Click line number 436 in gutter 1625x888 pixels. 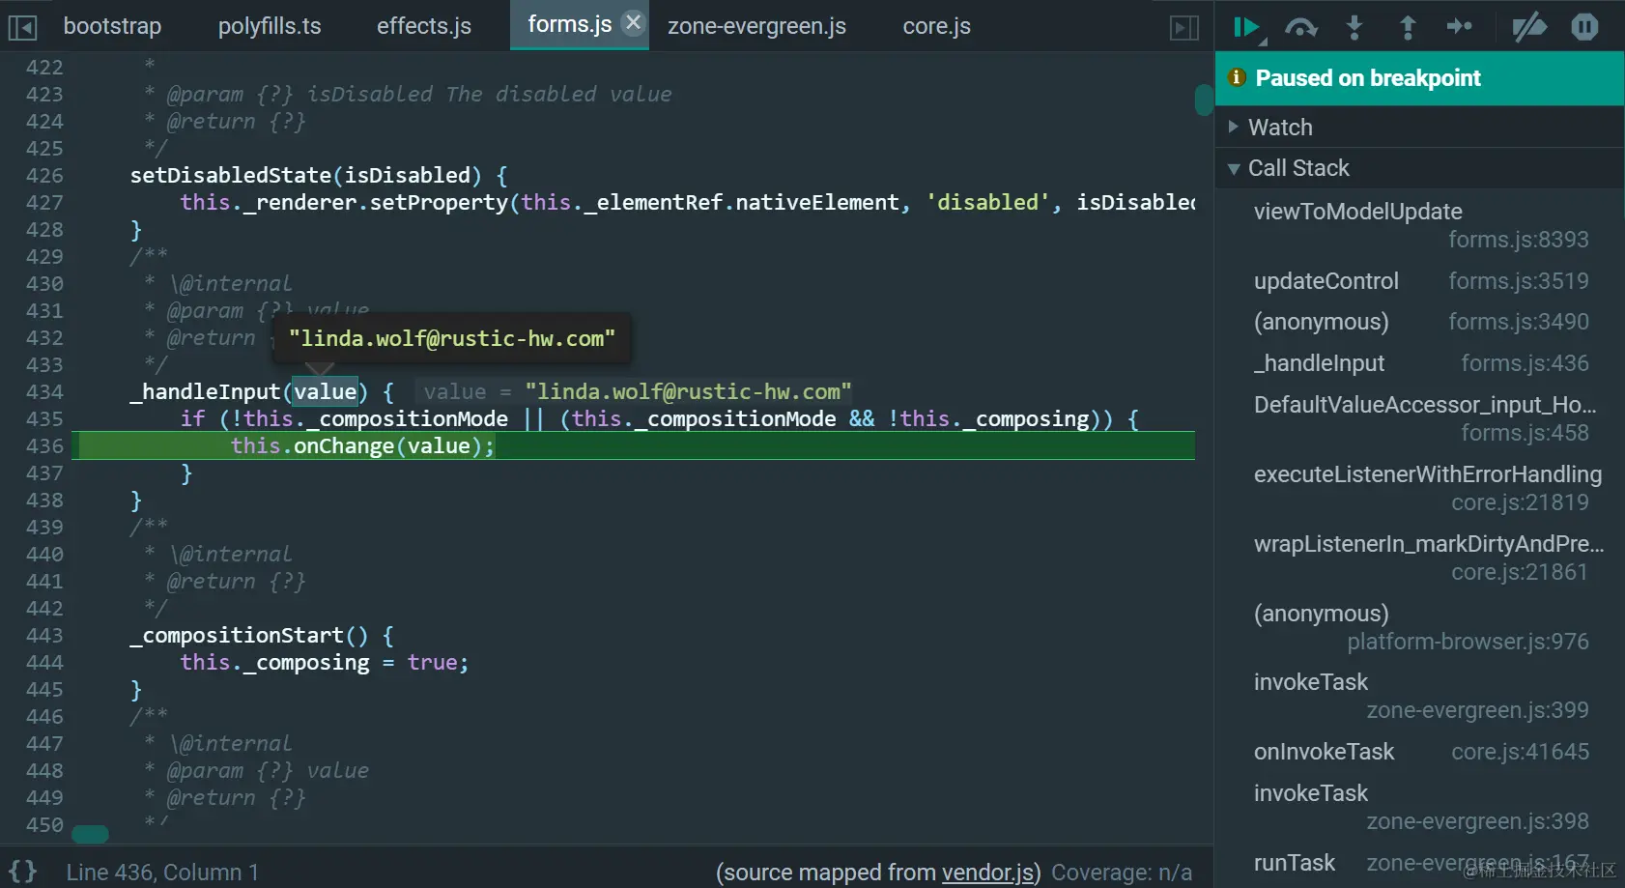tap(44, 446)
